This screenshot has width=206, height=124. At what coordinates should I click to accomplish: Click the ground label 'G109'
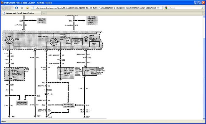pyautogui.click(x=88, y=117)
